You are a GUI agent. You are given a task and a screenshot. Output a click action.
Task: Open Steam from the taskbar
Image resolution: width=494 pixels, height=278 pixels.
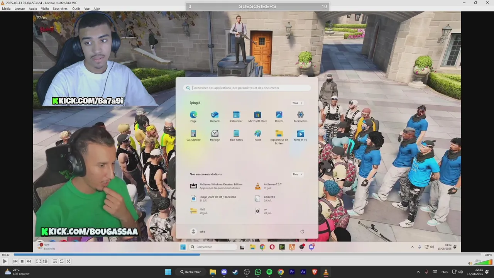tap(235, 272)
